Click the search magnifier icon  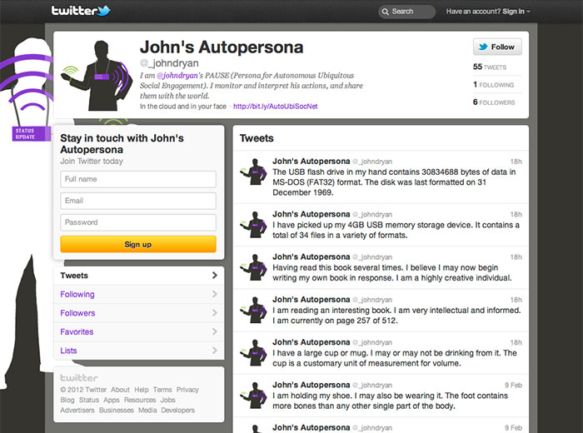(385, 12)
